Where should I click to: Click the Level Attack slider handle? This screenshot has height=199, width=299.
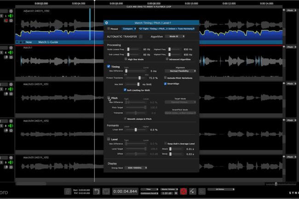(170, 149)
